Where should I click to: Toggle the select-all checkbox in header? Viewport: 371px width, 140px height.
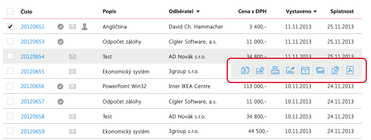10,11
